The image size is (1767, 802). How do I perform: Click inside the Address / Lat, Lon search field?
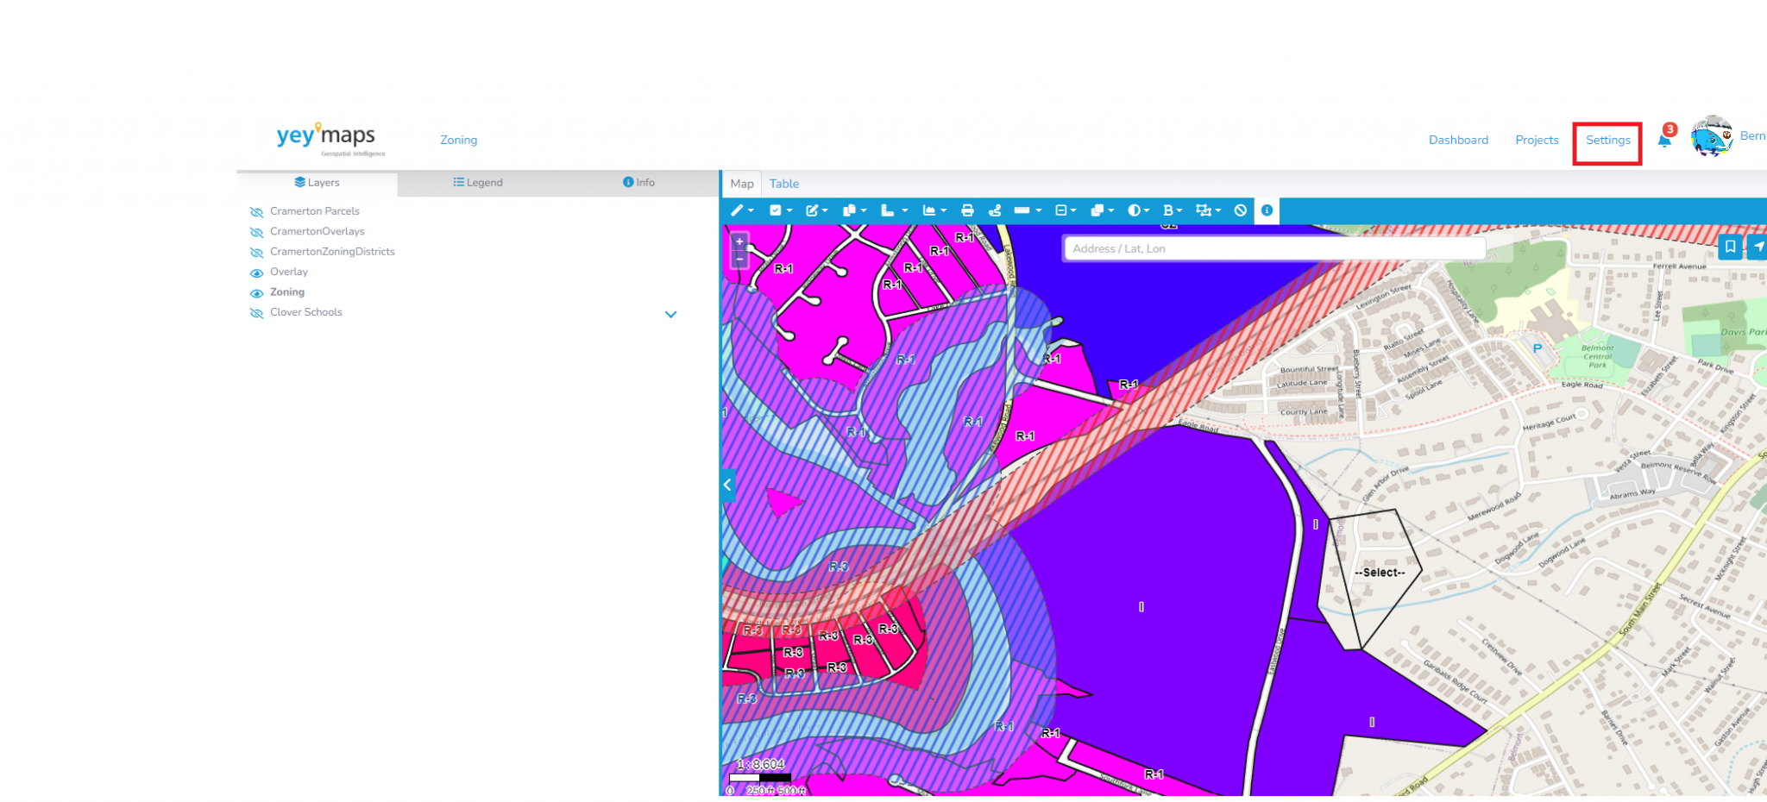[x=1273, y=248]
